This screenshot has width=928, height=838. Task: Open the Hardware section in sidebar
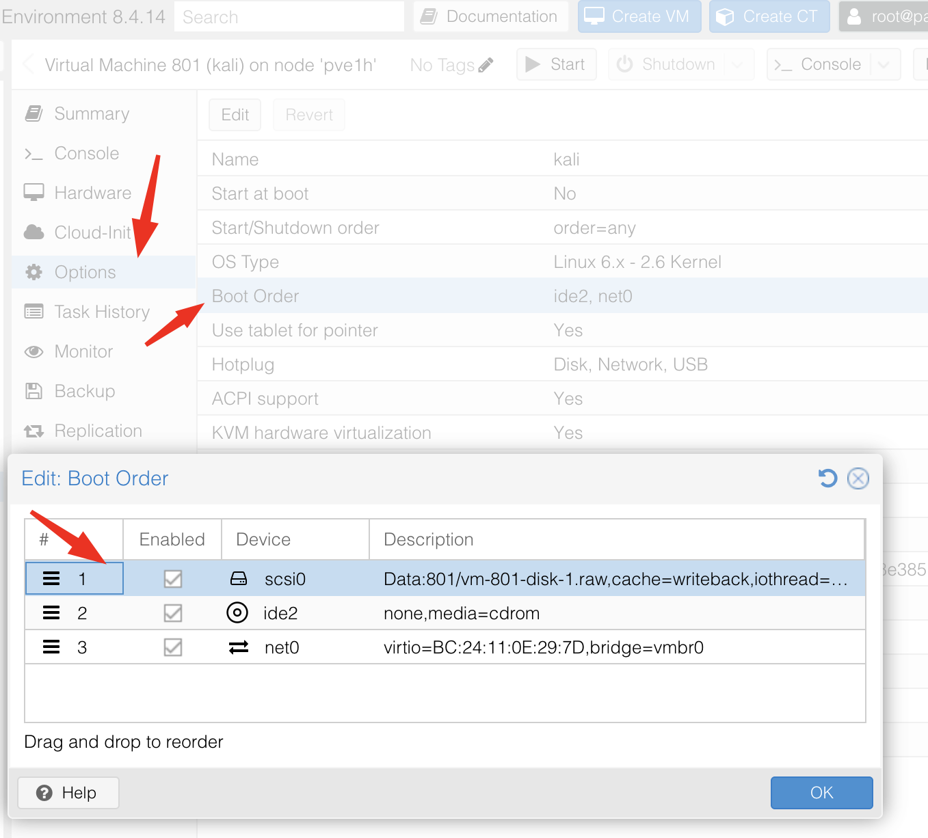pos(92,193)
